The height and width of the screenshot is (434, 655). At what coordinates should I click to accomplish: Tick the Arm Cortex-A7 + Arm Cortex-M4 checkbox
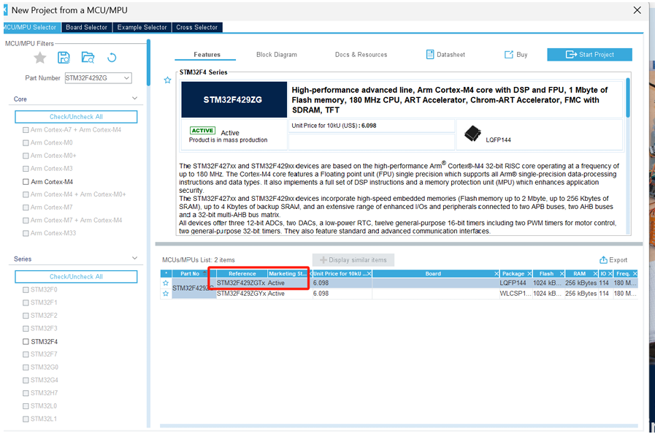26,129
